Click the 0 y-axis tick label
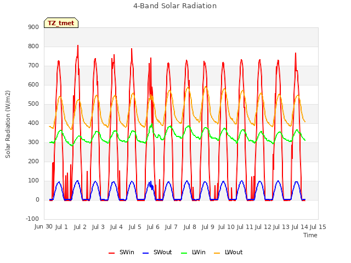This screenshot has width=351, height=263. [x=37, y=199]
